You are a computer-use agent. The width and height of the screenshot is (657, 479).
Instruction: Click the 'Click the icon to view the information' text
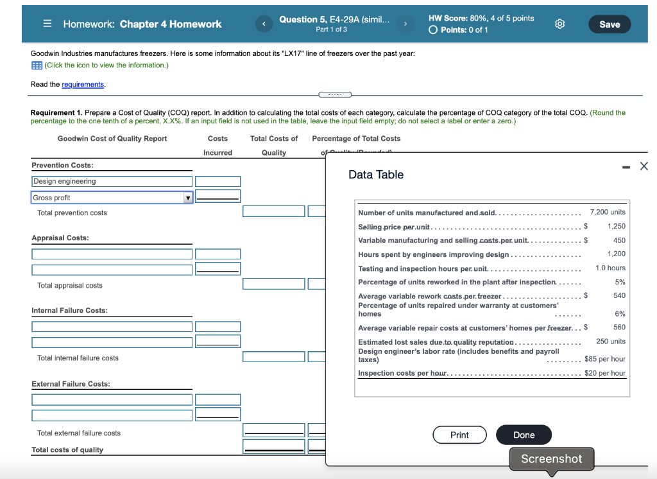point(107,65)
